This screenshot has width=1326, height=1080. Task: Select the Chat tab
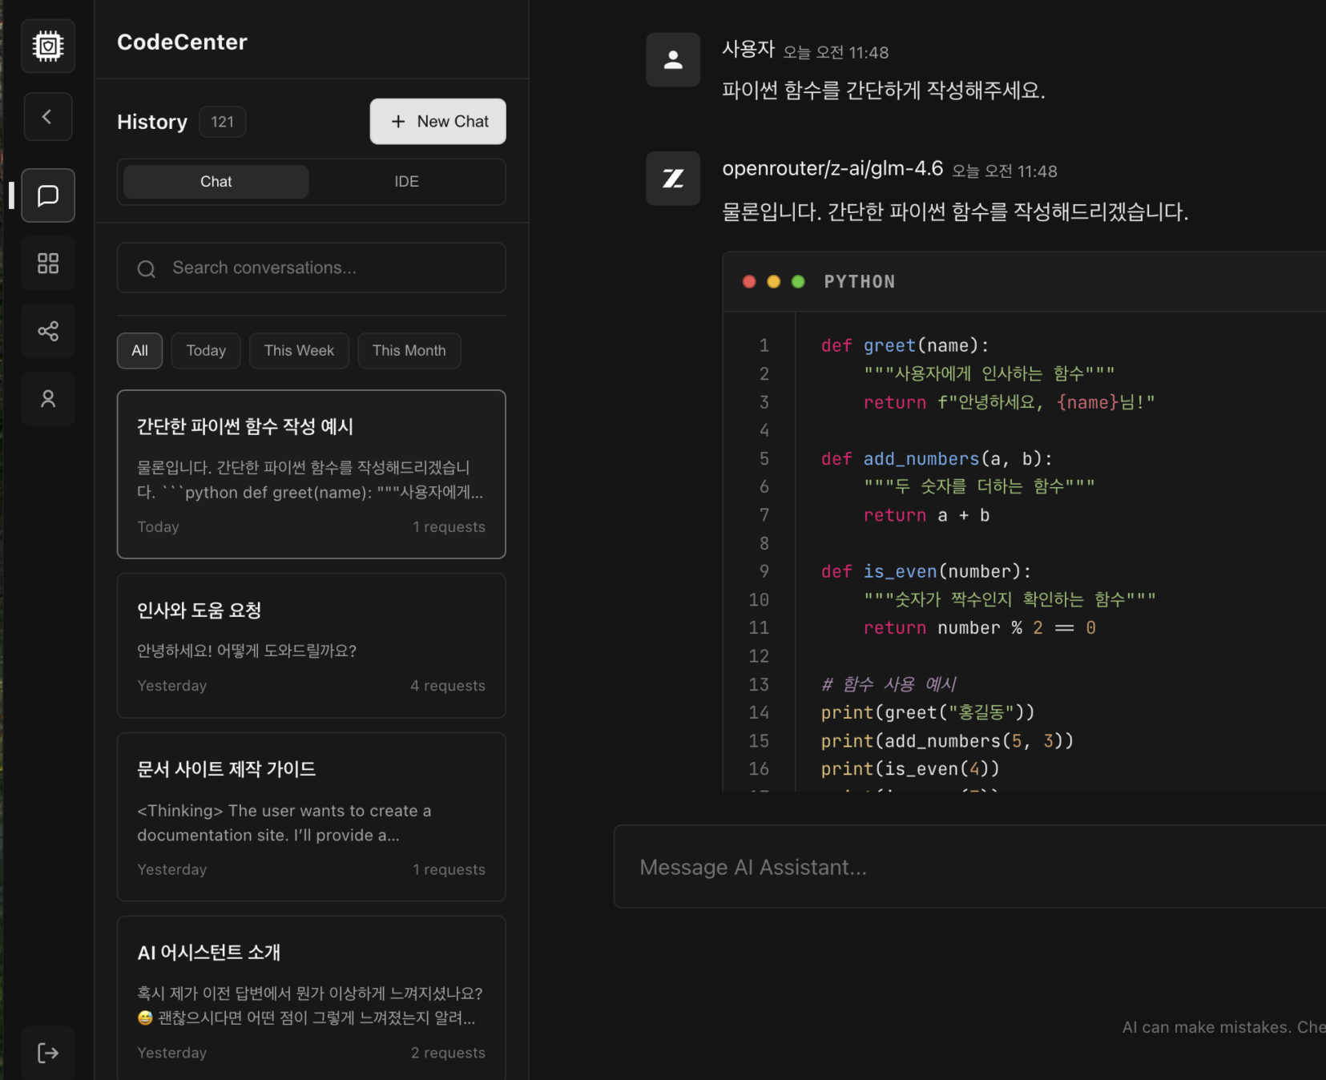216,182
